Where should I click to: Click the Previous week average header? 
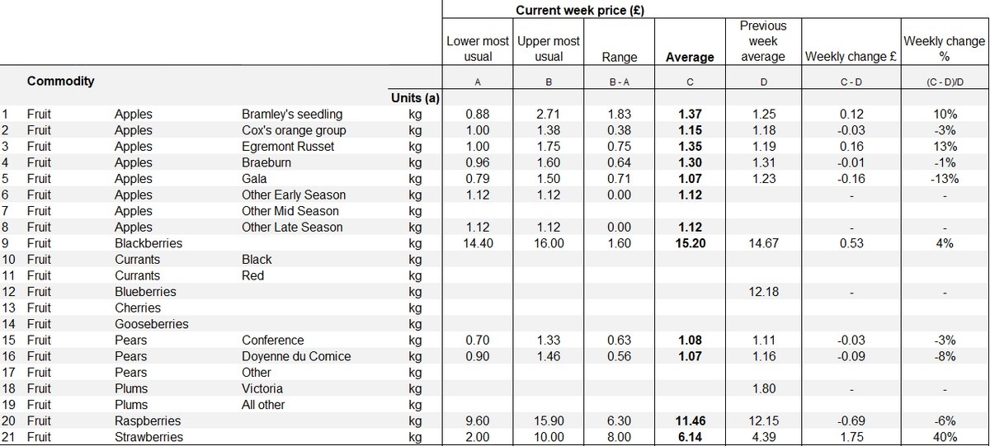click(762, 41)
